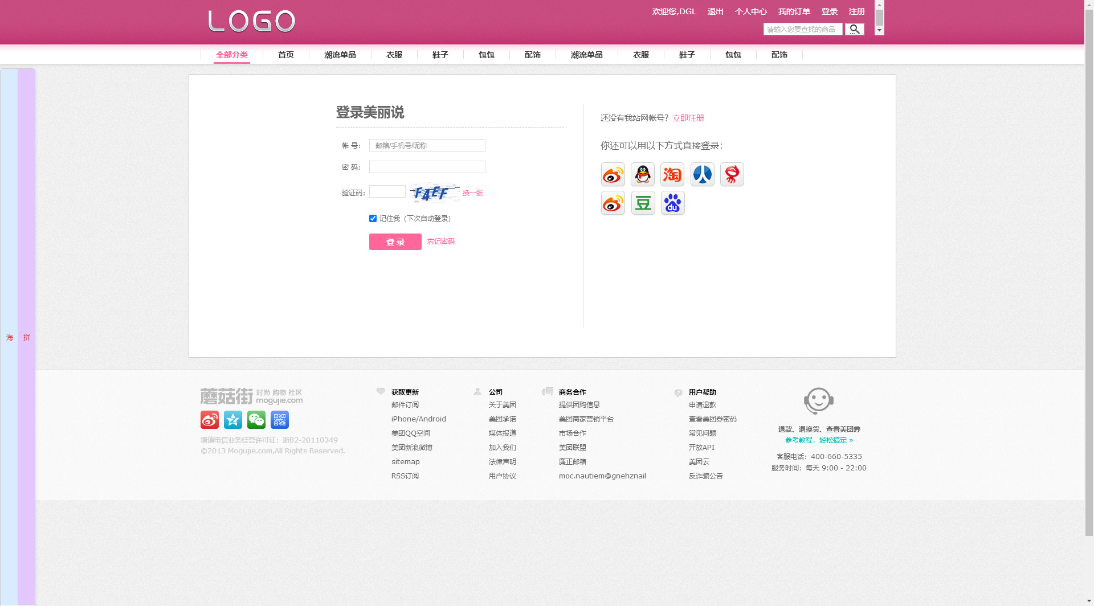This screenshot has width=1094, height=606.
Task: Open the 全部分类 navigation tab
Action: tap(232, 55)
